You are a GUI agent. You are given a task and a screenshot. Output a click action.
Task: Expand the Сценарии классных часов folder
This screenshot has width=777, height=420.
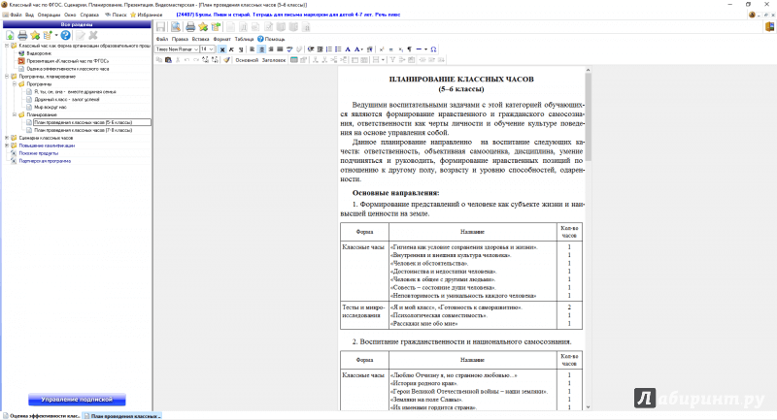point(7,138)
